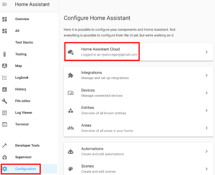Viewport: 215px width, 175px height.
Task: Open Devices using its right chevron
Action: click(206, 93)
